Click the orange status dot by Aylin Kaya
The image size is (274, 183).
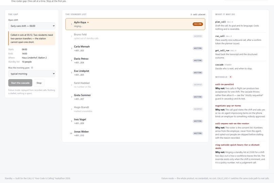(x=88, y=22)
